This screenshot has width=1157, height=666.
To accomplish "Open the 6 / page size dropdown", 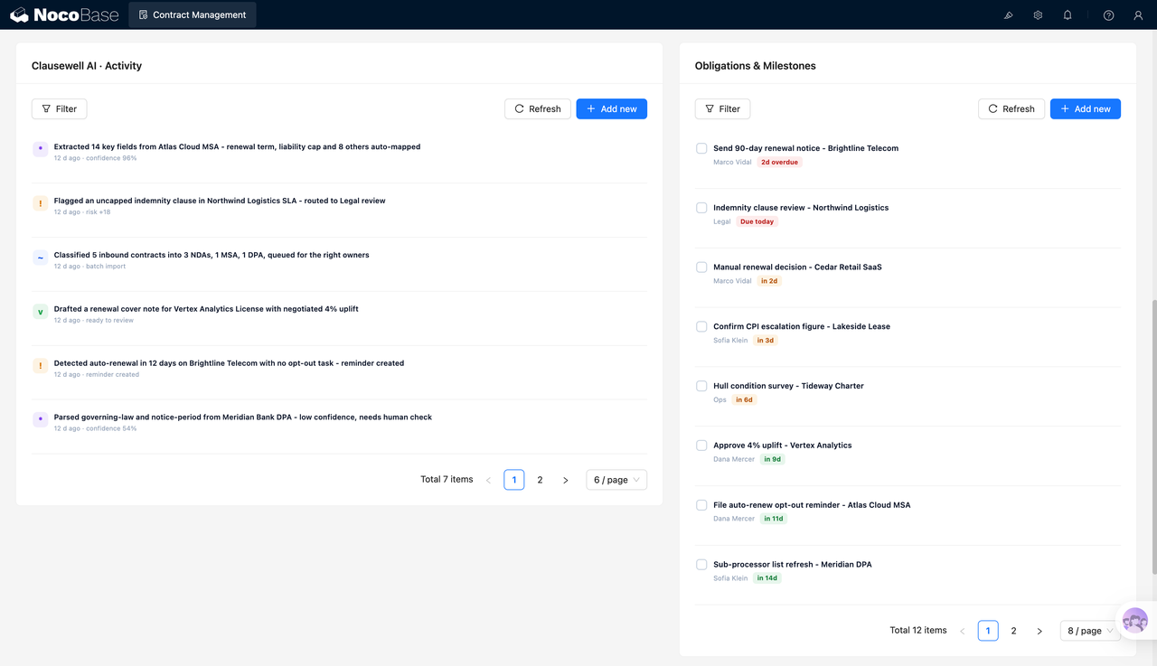I will pyautogui.click(x=616, y=480).
